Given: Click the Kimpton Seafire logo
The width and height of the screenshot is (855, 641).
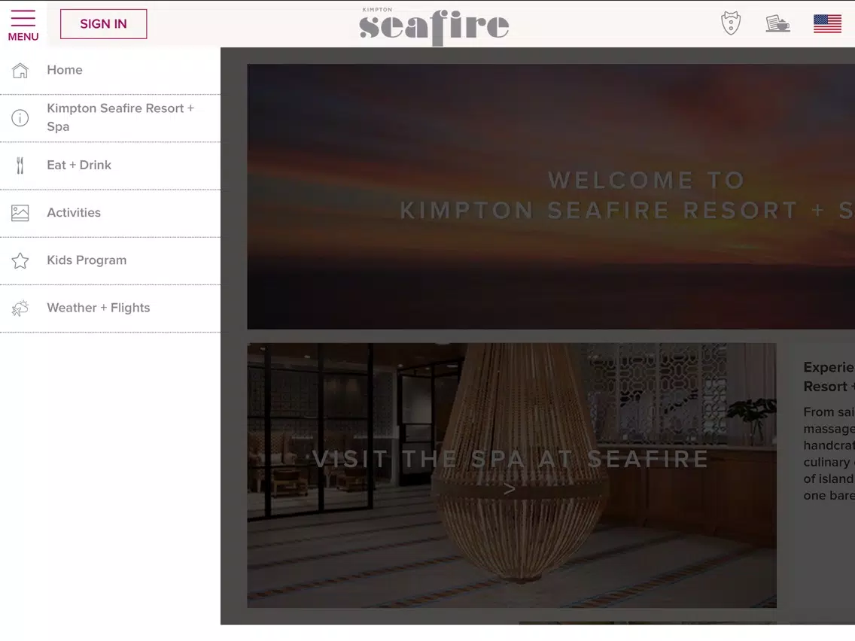Looking at the screenshot, I should tap(434, 26).
